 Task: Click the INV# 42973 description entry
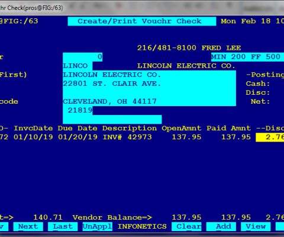coord(127,137)
